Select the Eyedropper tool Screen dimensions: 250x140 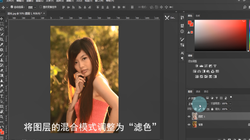point(2,44)
